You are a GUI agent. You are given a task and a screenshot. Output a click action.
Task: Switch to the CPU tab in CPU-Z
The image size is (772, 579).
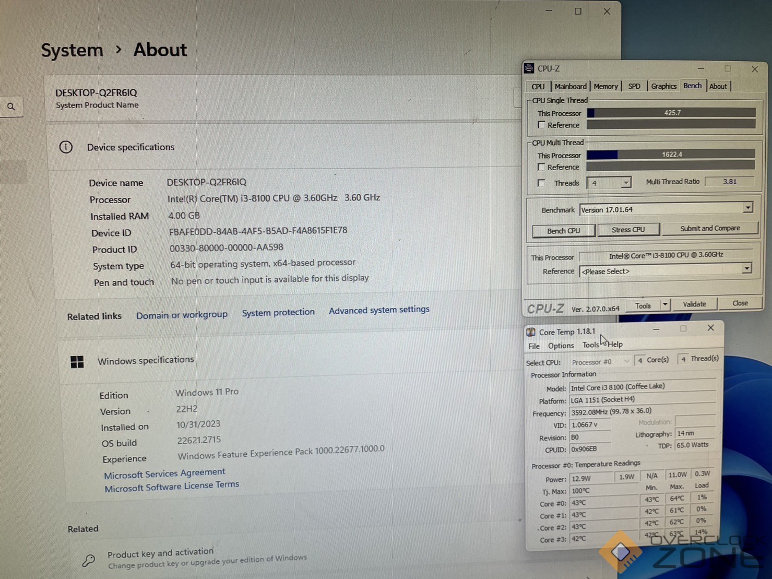pyautogui.click(x=538, y=87)
